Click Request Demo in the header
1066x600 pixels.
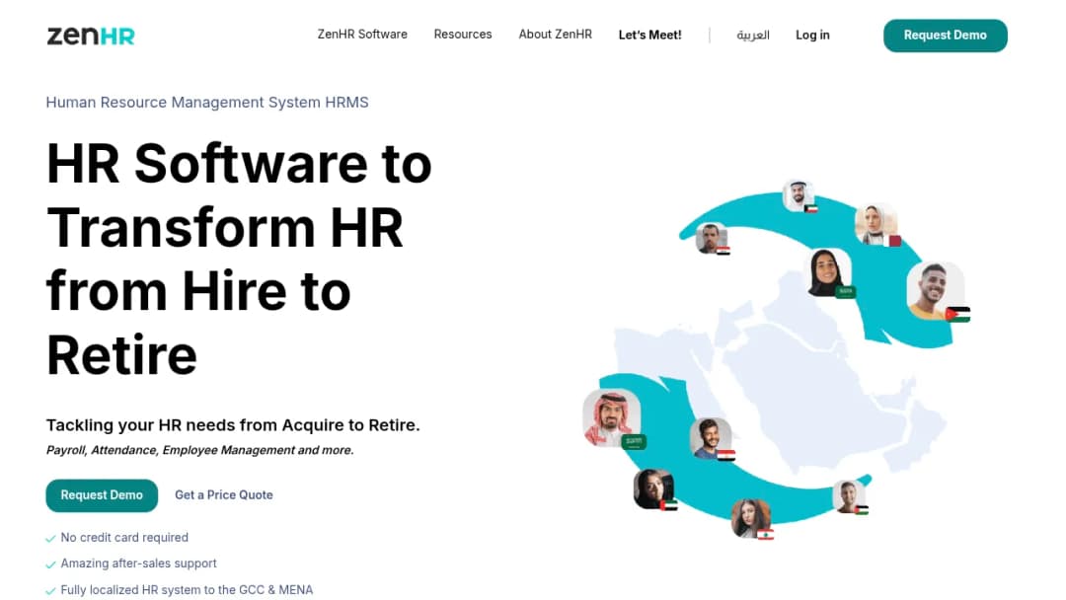pyautogui.click(x=945, y=36)
